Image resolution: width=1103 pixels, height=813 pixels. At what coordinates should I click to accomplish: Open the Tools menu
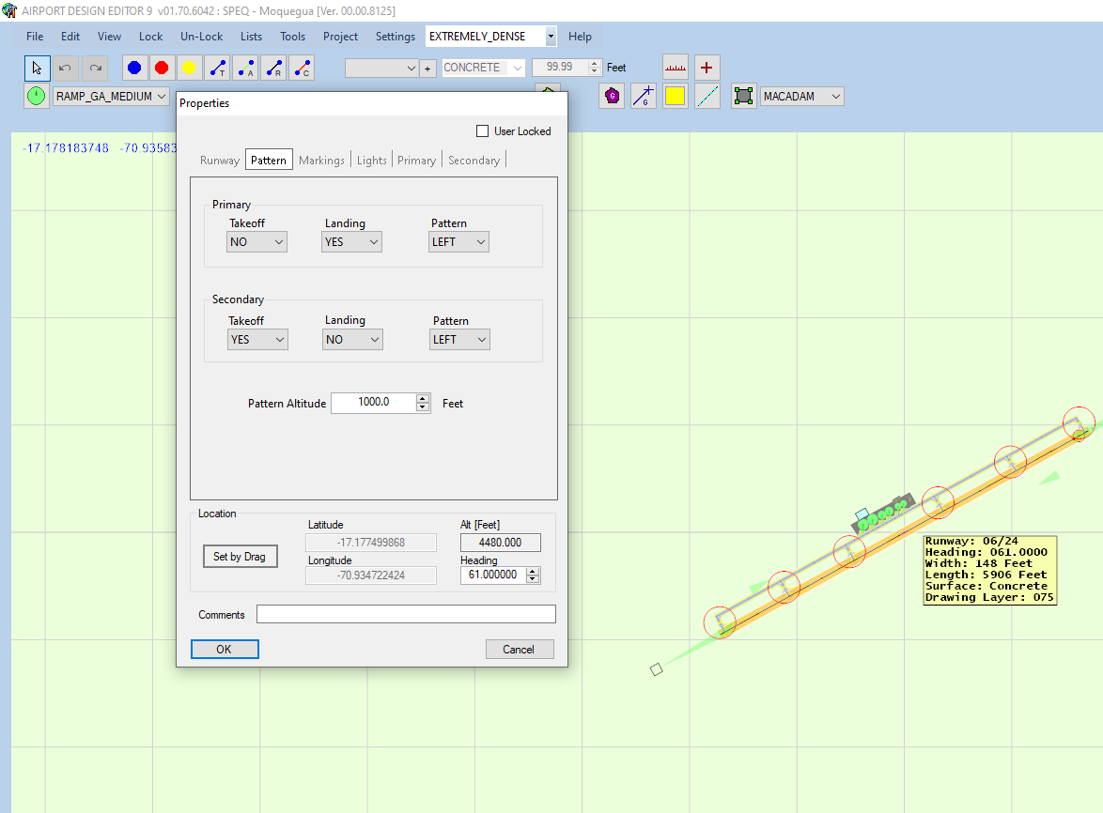point(292,37)
